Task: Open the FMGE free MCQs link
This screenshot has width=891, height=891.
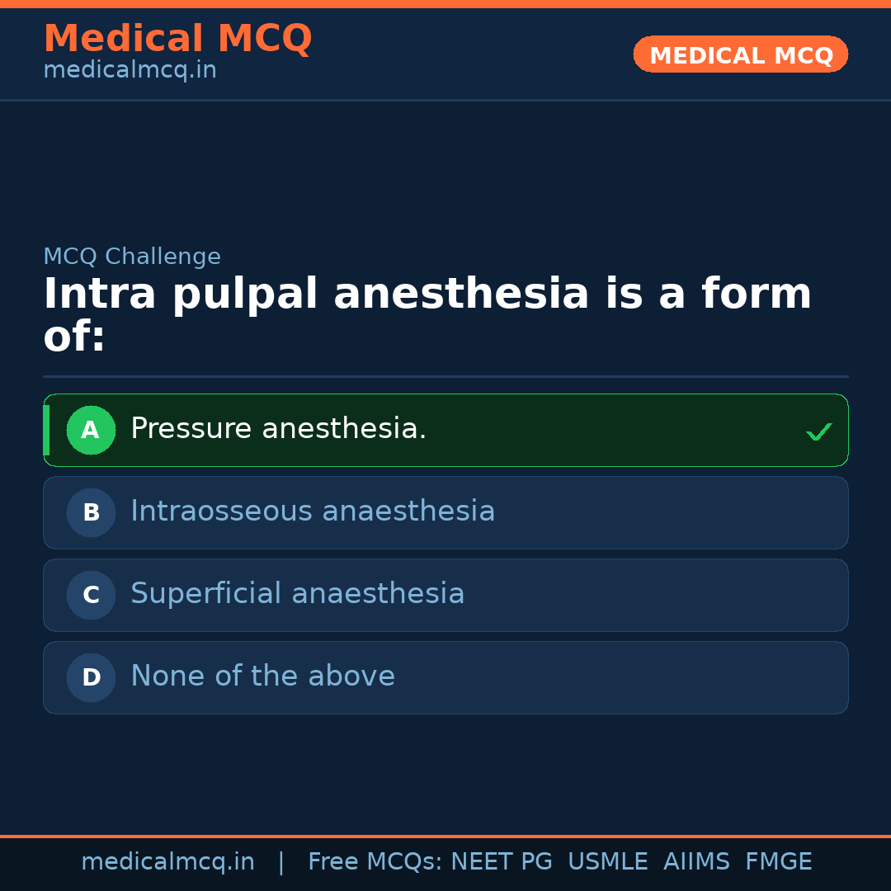Action: [x=778, y=861]
